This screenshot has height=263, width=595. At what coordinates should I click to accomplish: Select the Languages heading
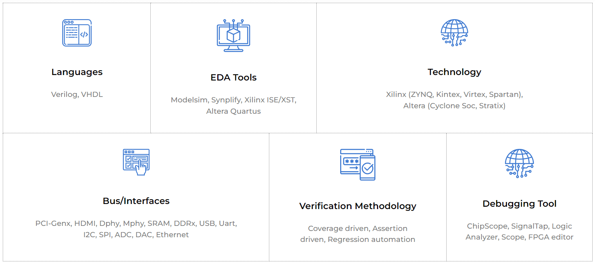click(x=77, y=72)
